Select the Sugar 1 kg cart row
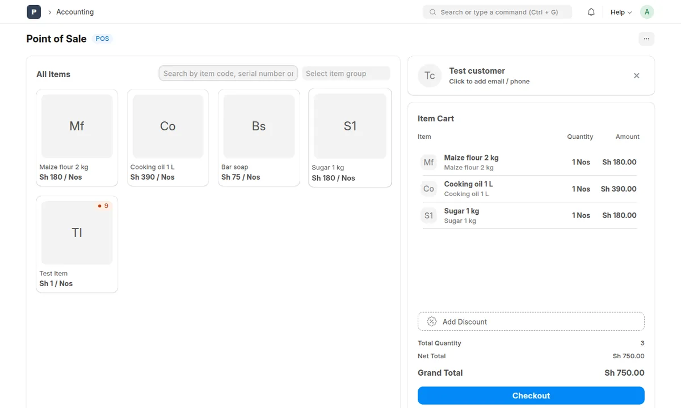 point(529,215)
